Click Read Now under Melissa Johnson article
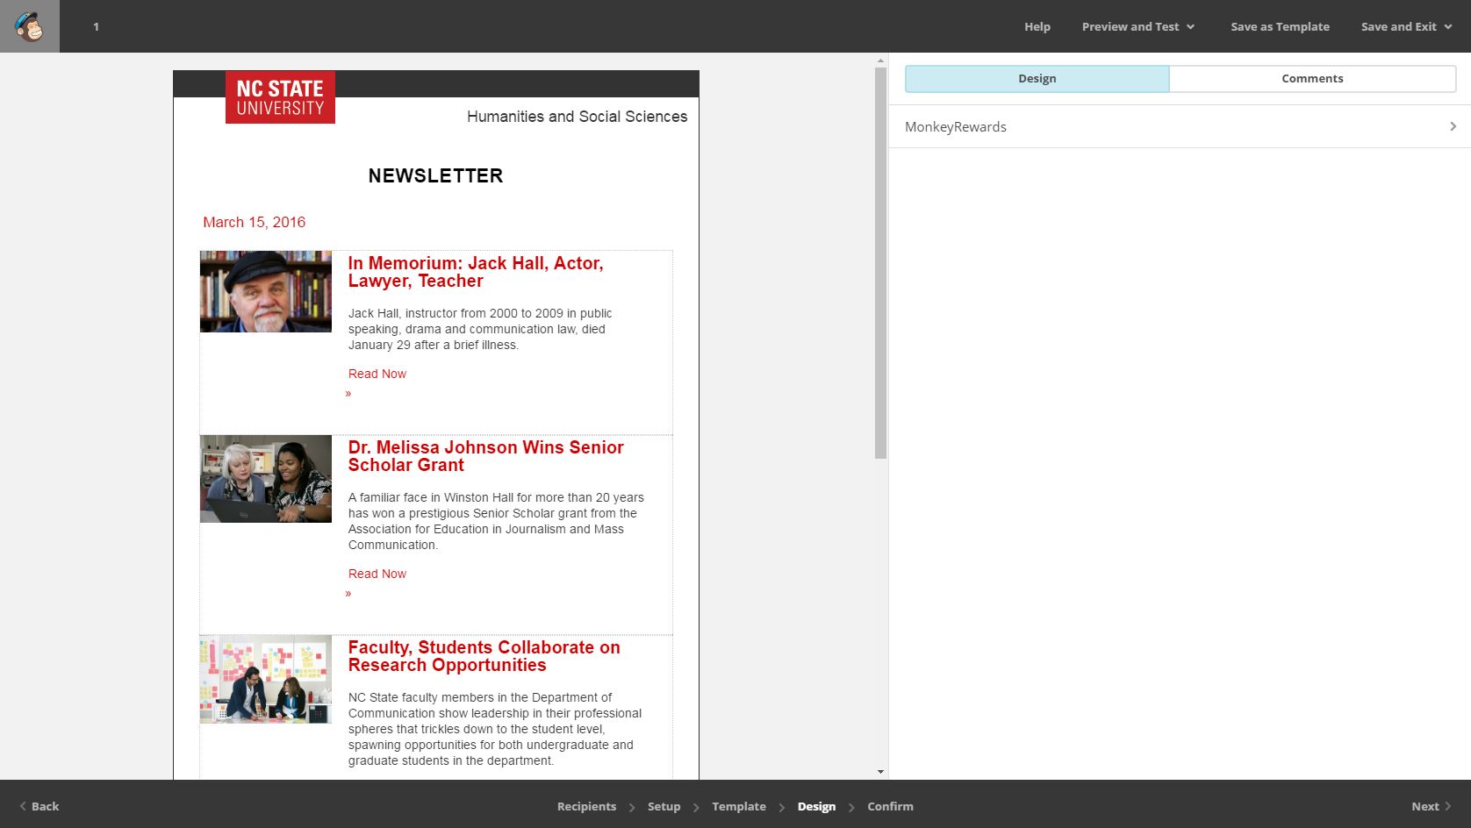This screenshot has width=1471, height=828. tap(377, 574)
